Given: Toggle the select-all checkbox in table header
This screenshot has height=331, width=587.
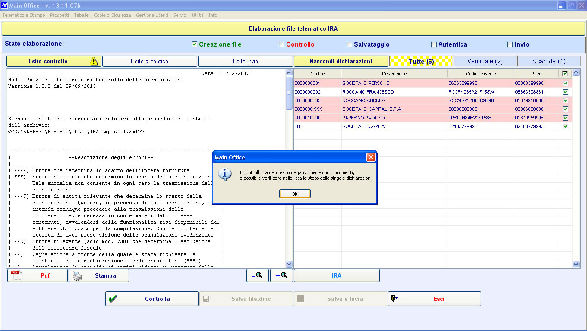Looking at the screenshot, I should pos(565,74).
